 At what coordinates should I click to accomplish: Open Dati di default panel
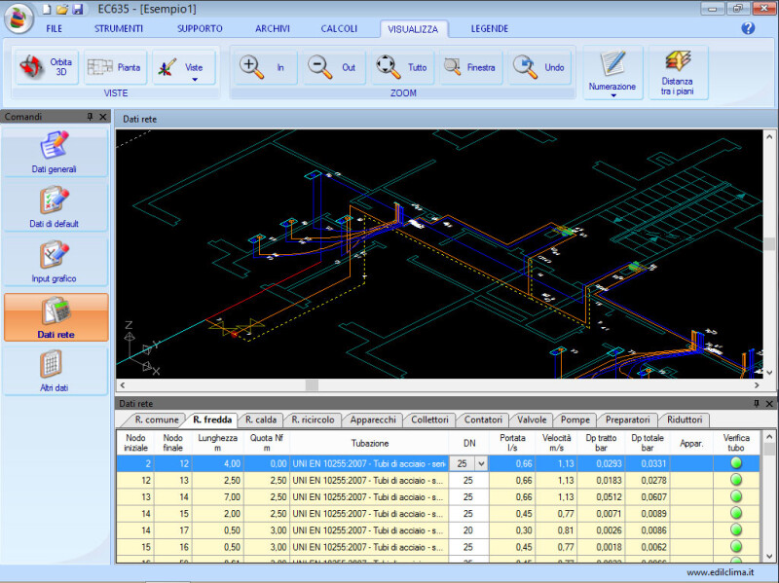(x=55, y=207)
